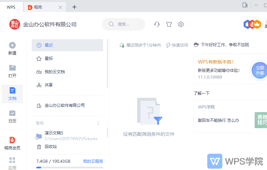
Task: Click 最近同步于1分钟内 text
Action: click(x=144, y=45)
